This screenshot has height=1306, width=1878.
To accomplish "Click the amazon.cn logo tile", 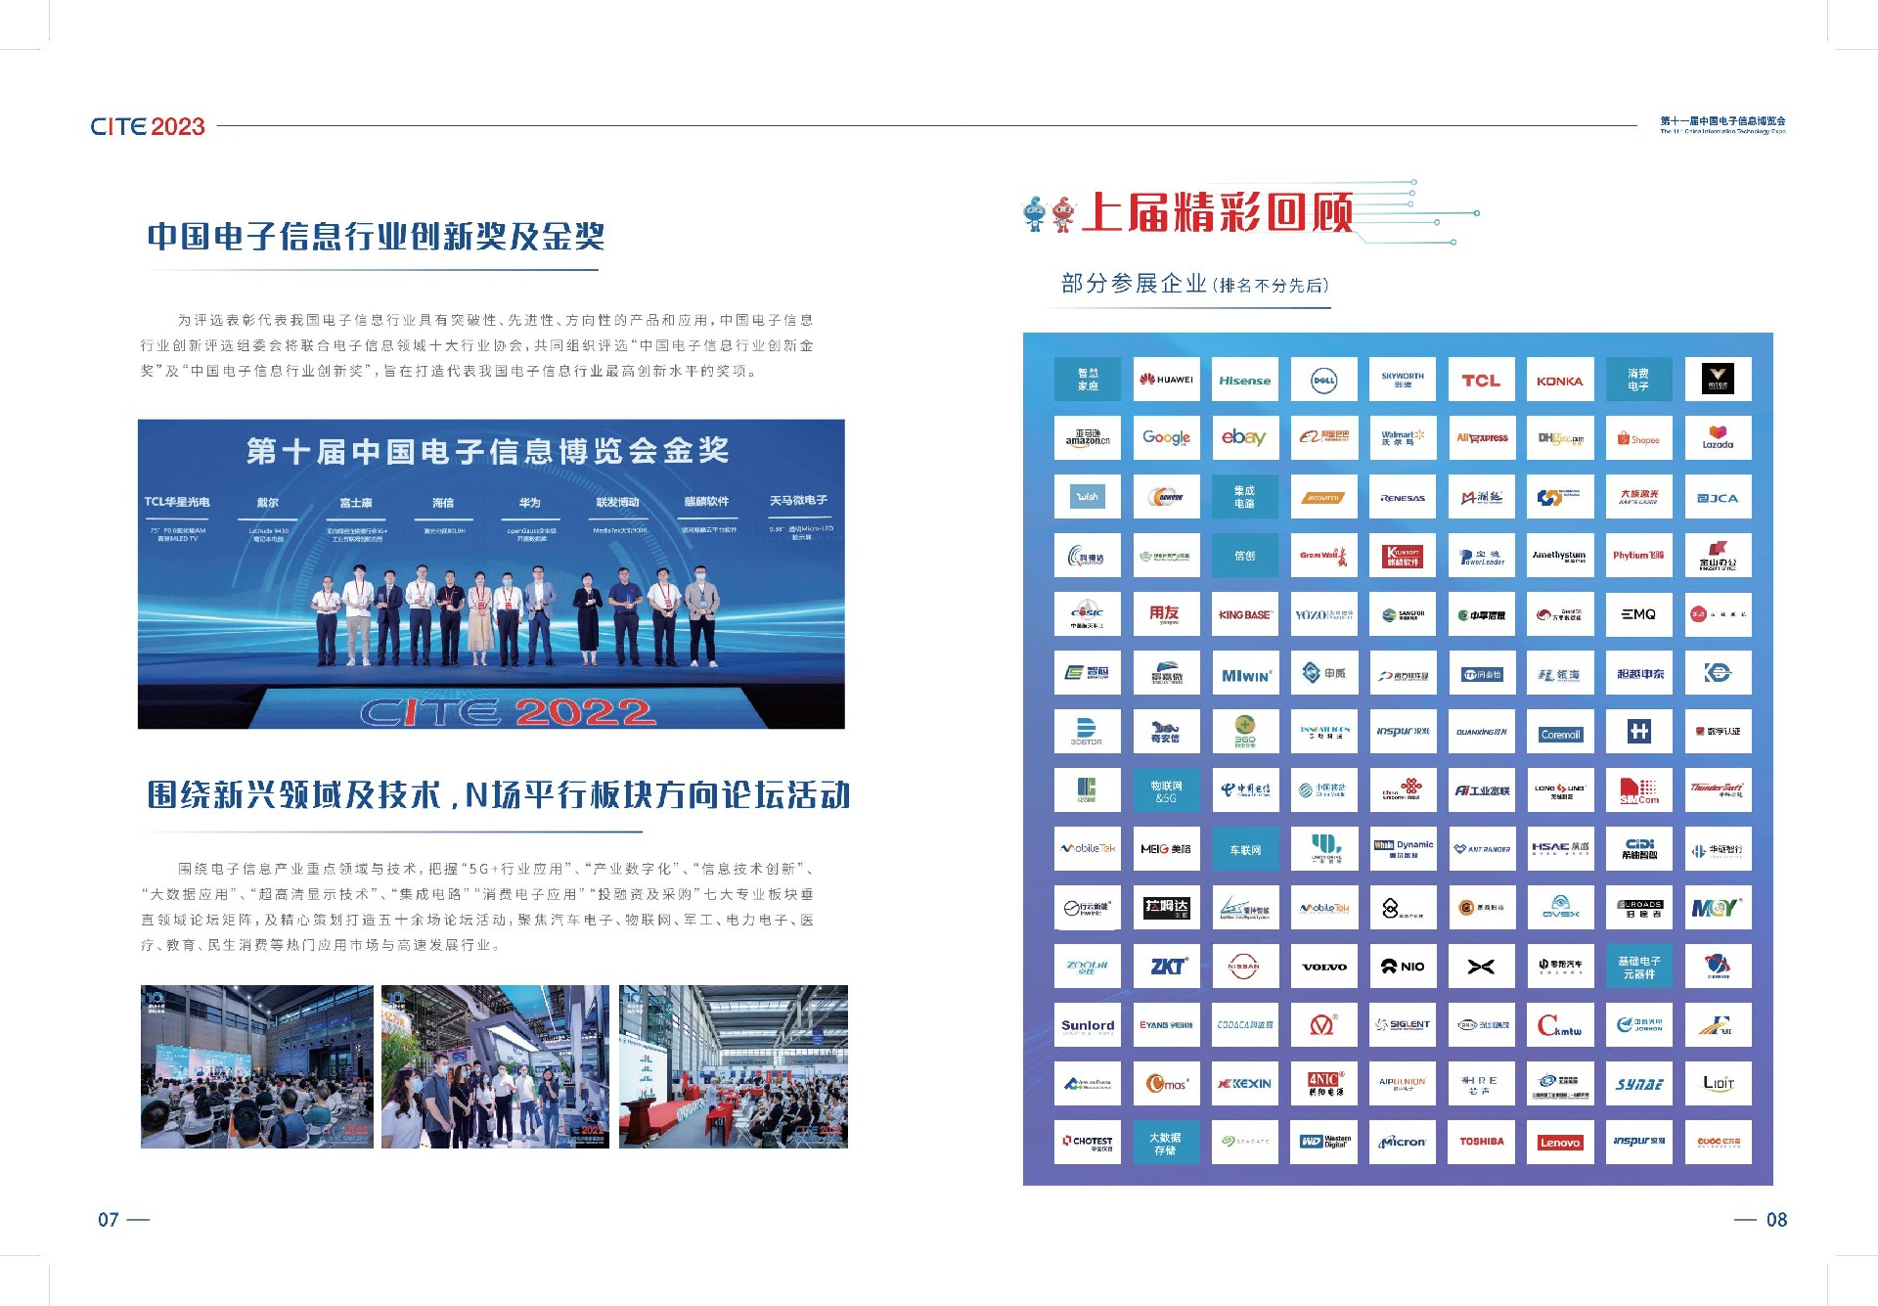I will pos(1088,438).
